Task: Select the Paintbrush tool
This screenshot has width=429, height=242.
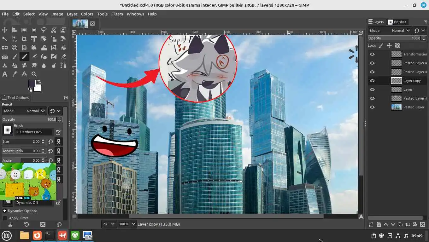Action: point(15,57)
